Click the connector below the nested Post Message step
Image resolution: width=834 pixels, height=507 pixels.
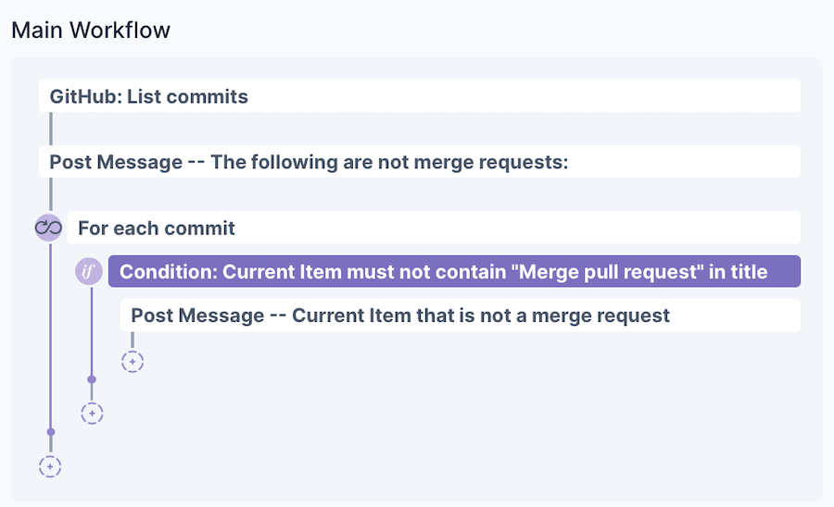(133, 340)
